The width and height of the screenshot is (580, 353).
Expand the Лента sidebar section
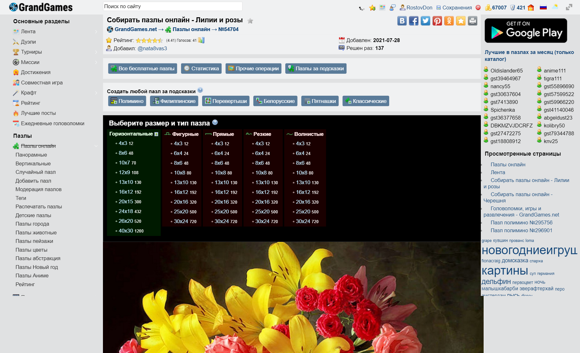click(96, 32)
